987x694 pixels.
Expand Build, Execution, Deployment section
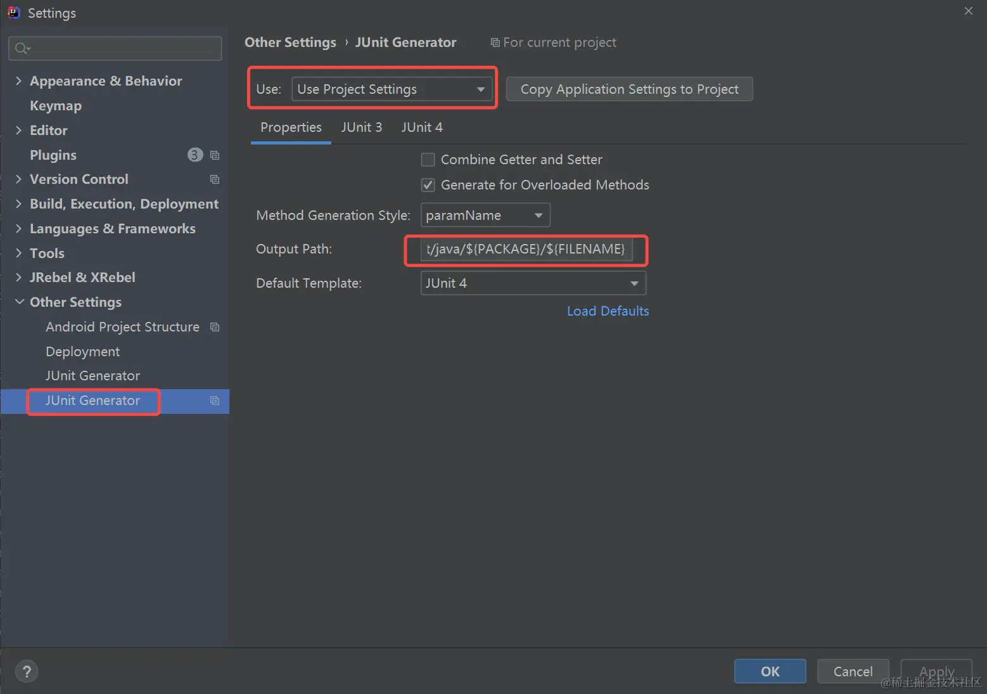[x=18, y=204]
